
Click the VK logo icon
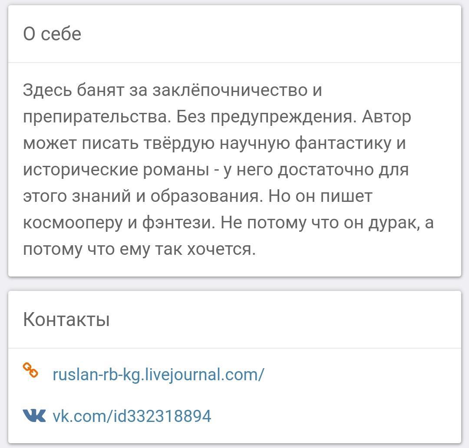[x=34, y=416]
